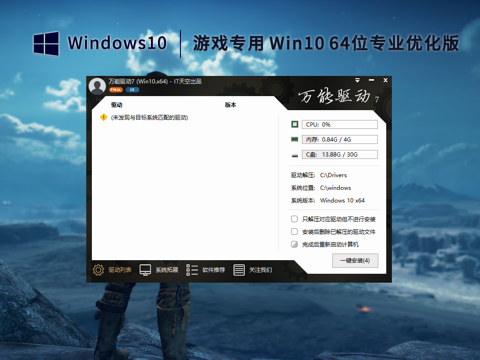This screenshot has width=480, height=360.
Task: Enable 只解压对应驱动但不进行安装 option
Action: pyautogui.click(x=294, y=218)
